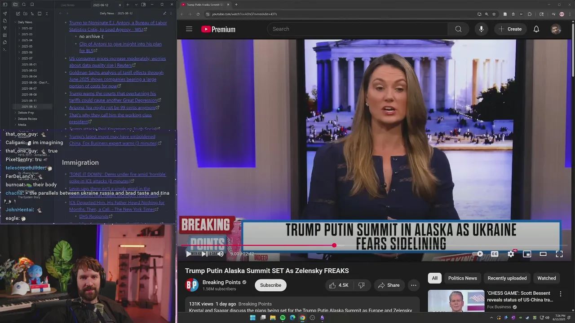Open Obsidian tab list dropdown
Screen dimensions: 575x323
(x=136, y=4)
